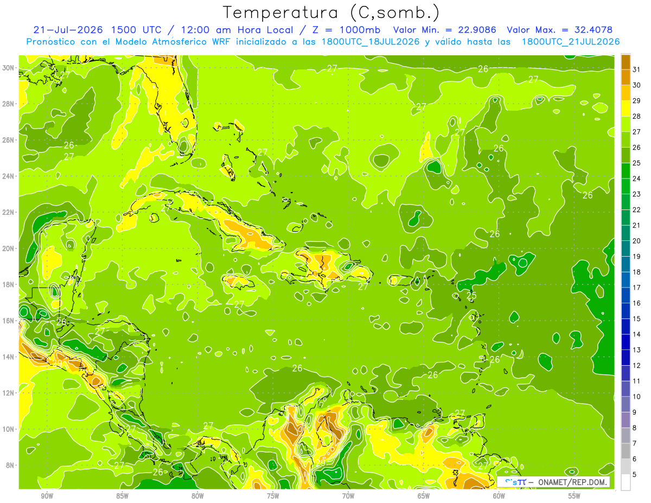Click the '25' contour label near the Lesser Antilles
Image resolution: width=651 pixels, height=503 pixels.
point(471,295)
